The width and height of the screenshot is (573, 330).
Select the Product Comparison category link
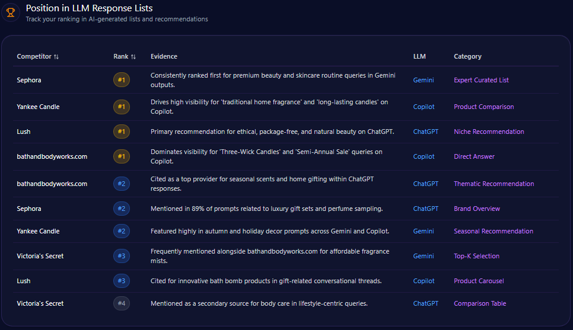[483, 107]
